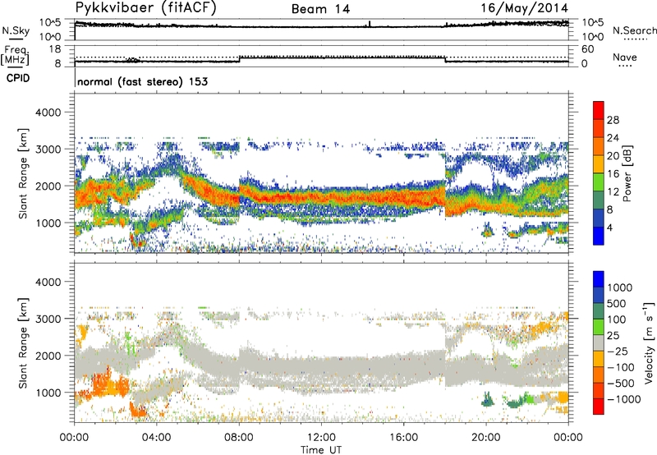This screenshot has height=455, width=657.
Task: Click Slant Range [km] label of velocity panel
Action: coord(23,342)
